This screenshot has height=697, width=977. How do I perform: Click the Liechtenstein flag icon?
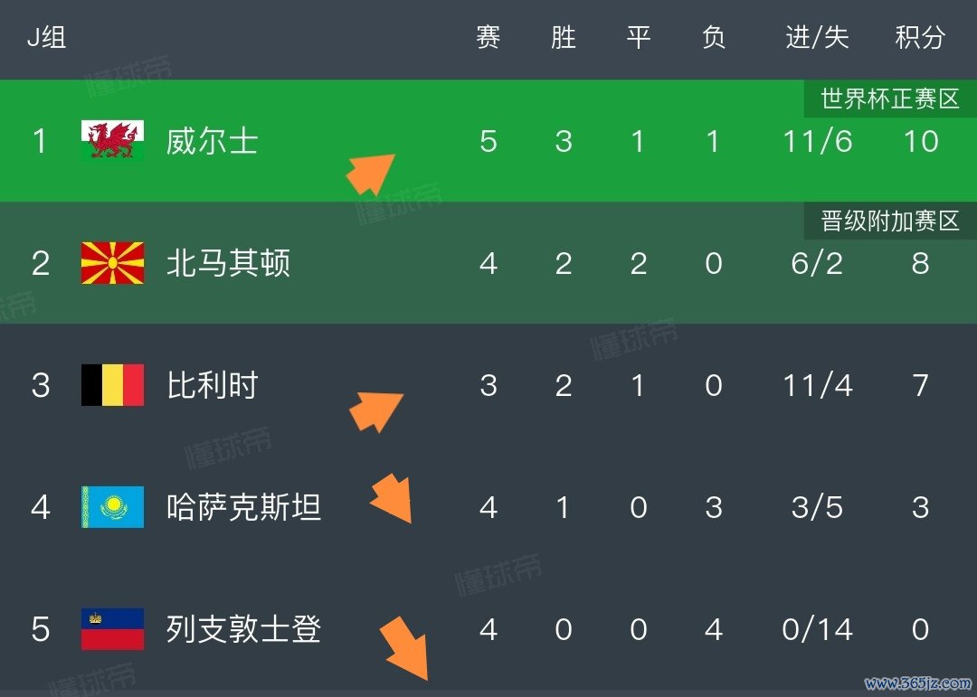tap(112, 629)
